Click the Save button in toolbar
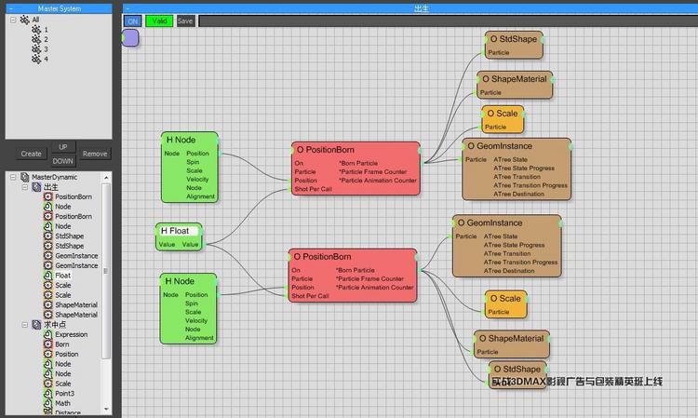The image size is (698, 418). click(x=185, y=20)
